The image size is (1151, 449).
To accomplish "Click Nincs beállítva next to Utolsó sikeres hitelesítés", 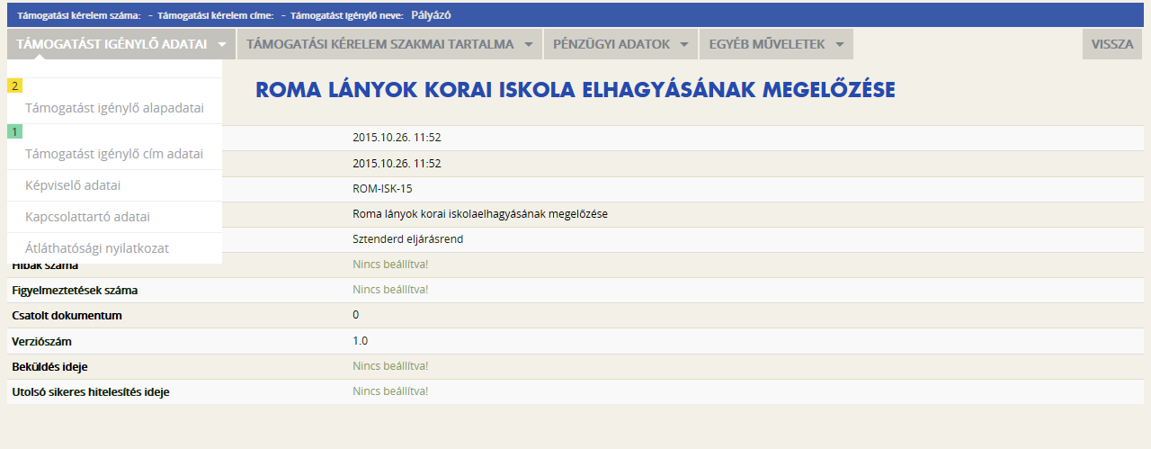I will [390, 391].
